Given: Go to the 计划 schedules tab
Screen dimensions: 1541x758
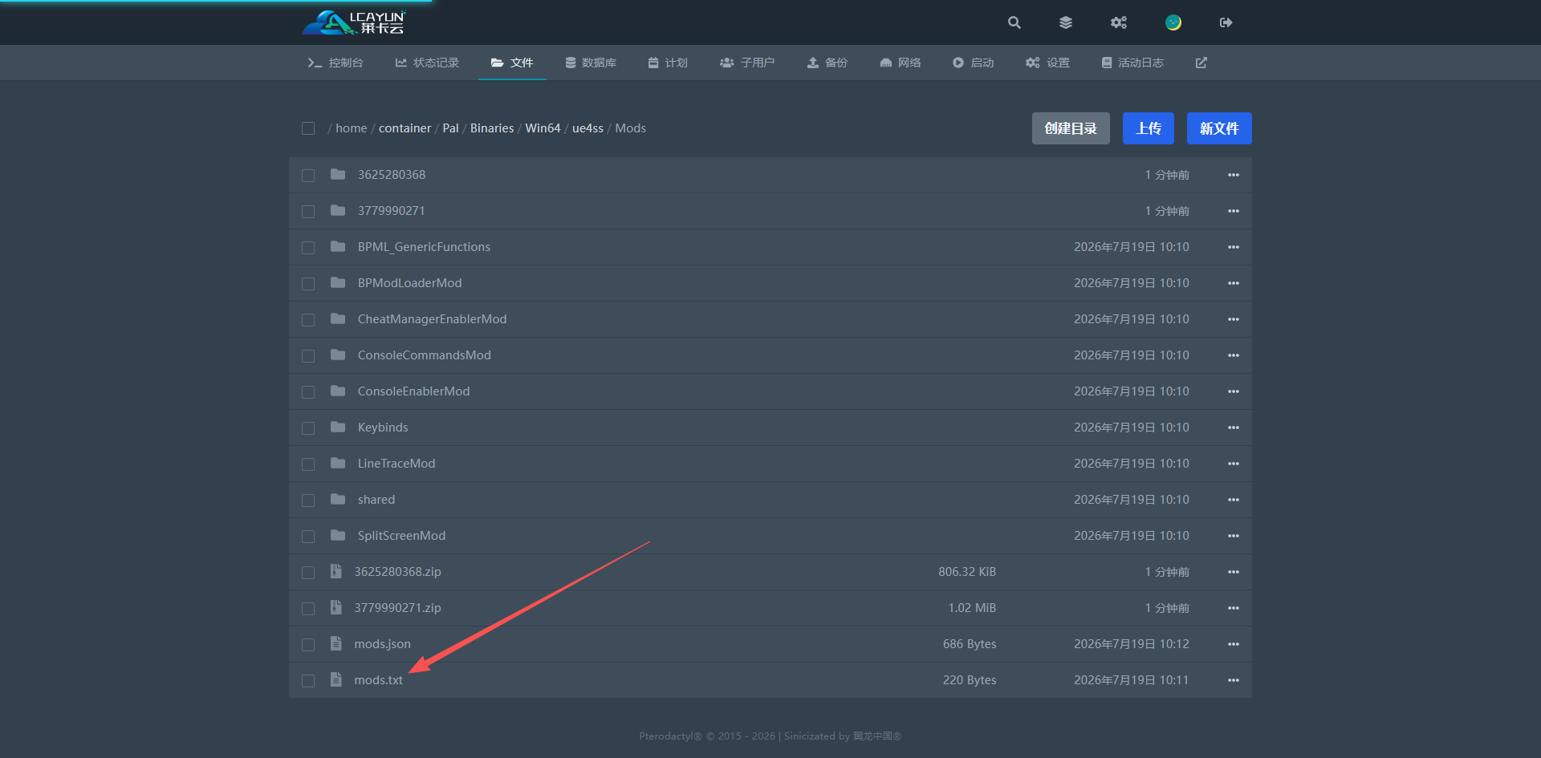Looking at the screenshot, I should 668,63.
